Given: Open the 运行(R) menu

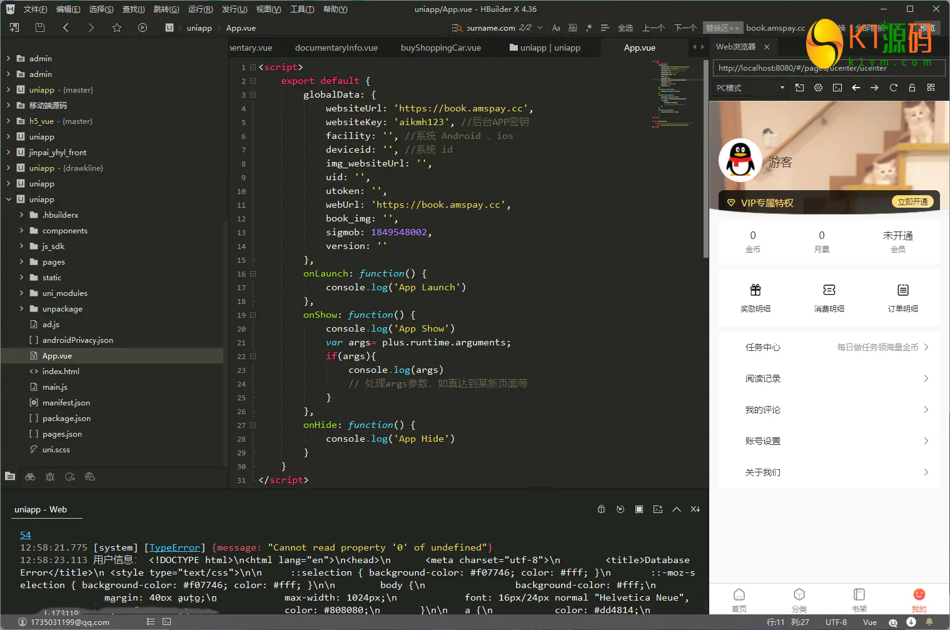Looking at the screenshot, I should click(200, 9).
